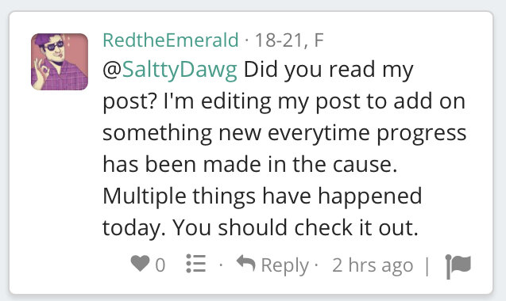
Task: Click the words 'something new everytime progress'
Action: click(x=284, y=133)
